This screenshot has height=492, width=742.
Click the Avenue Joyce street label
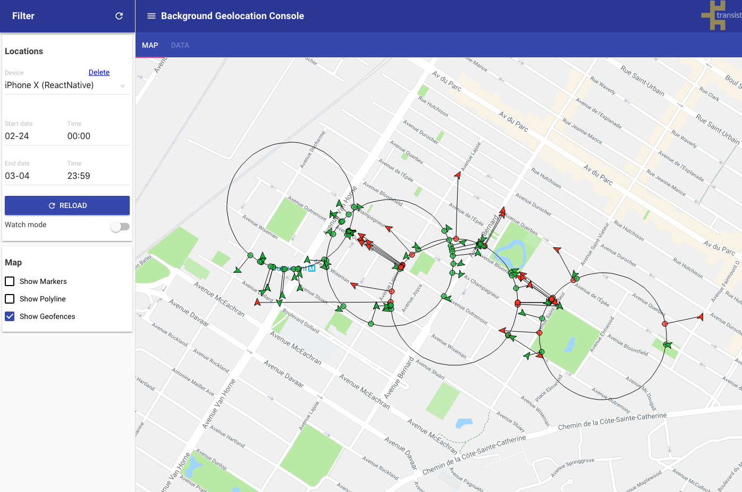412,298
